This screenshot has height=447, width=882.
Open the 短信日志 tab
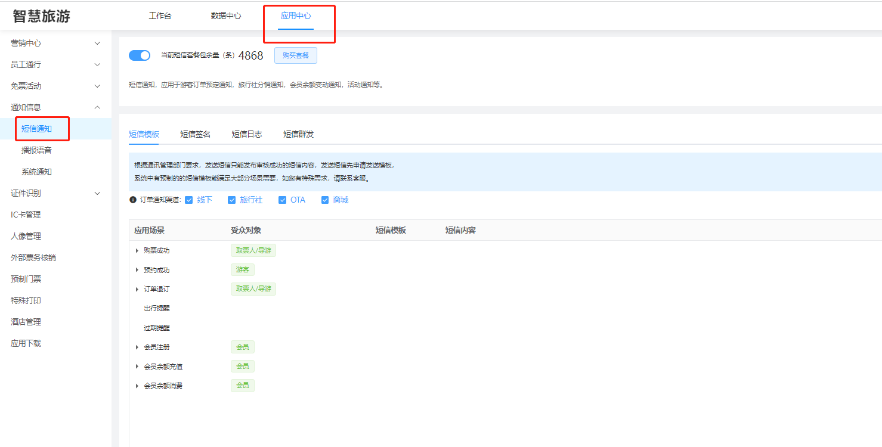(x=247, y=134)
